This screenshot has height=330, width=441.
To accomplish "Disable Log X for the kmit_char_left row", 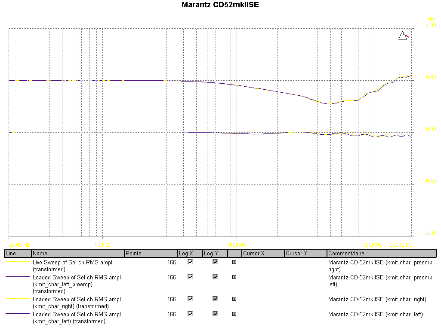I will point(190,314).
